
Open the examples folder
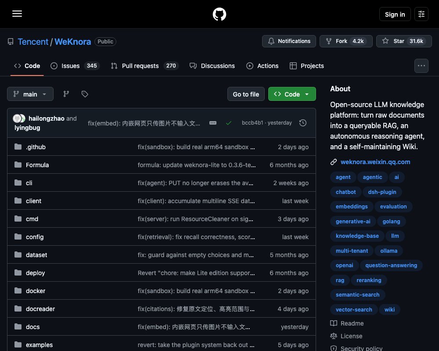[x=39, y=345]
